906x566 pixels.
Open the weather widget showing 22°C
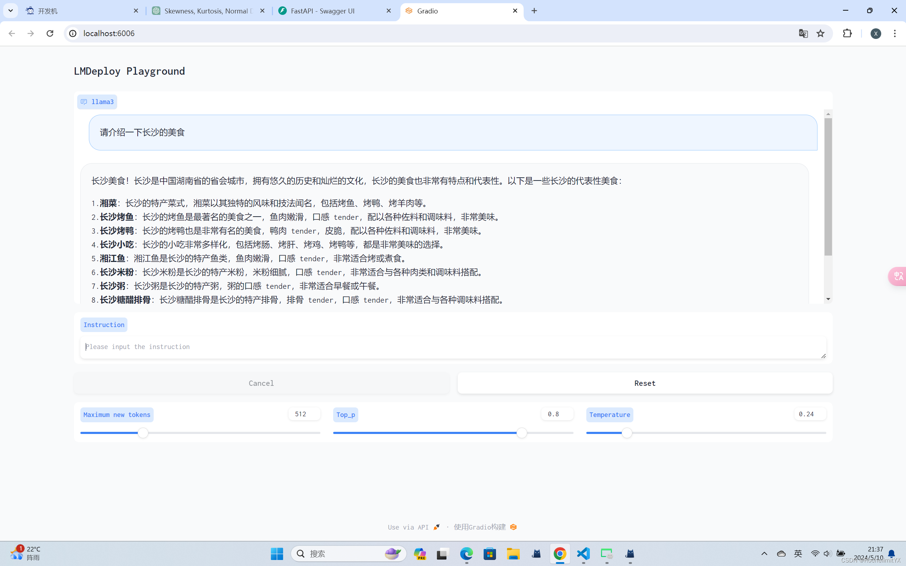coord(25,553)
